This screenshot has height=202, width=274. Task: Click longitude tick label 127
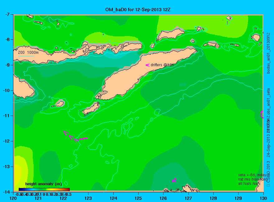[x=188, y=198]
